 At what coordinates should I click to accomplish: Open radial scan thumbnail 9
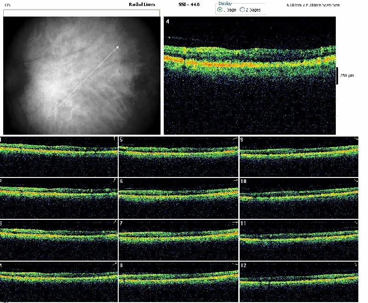(299, 156)
